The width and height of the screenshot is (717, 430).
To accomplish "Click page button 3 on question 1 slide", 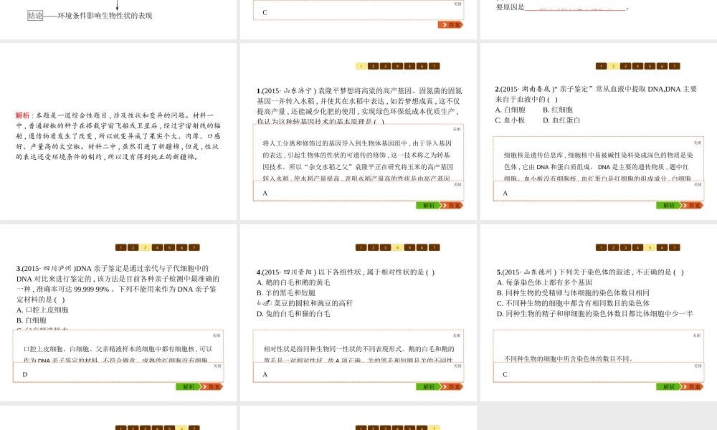I will tap(386, 66).
